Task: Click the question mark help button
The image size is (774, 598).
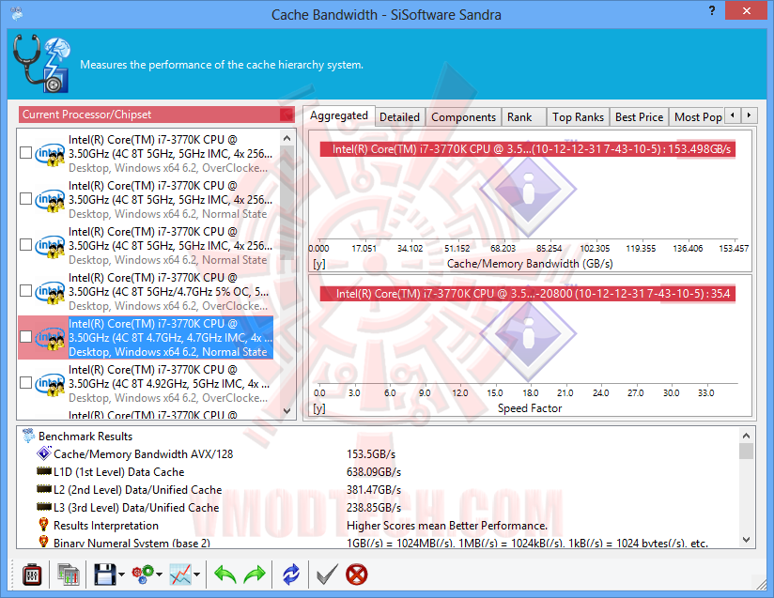Action: pos(712,10)
